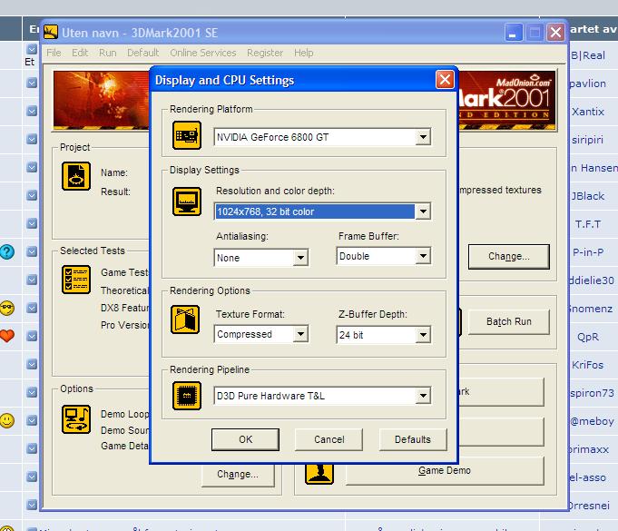The image size is (618, 531).
Task: Click the question mark smiley in background page
Action: click(x=7, y=251)
